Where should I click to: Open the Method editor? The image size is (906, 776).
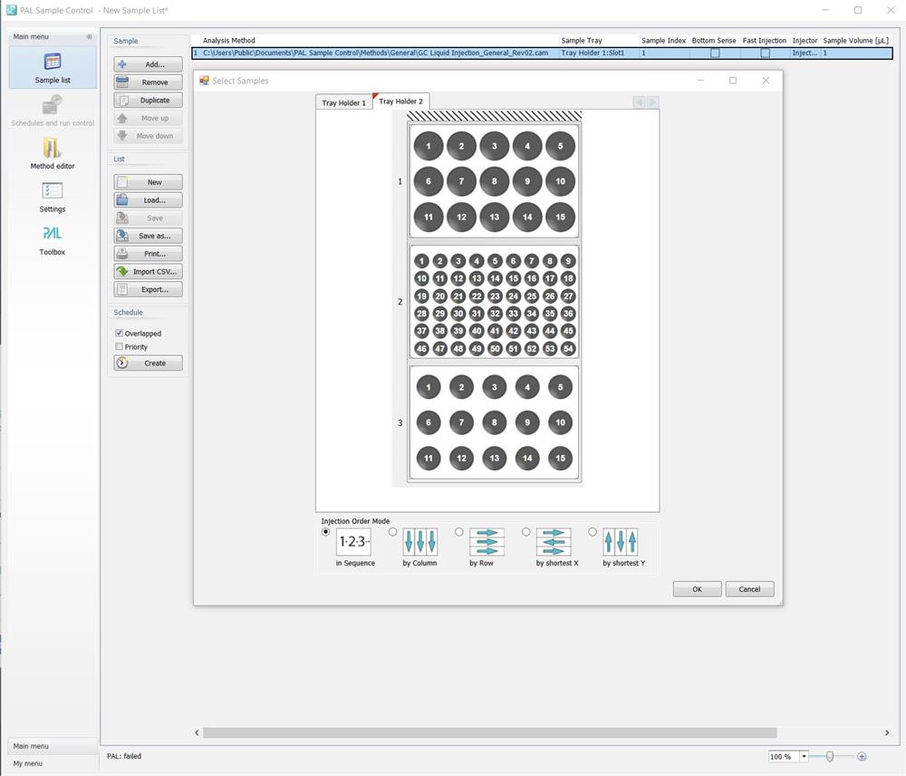[53, 152]
